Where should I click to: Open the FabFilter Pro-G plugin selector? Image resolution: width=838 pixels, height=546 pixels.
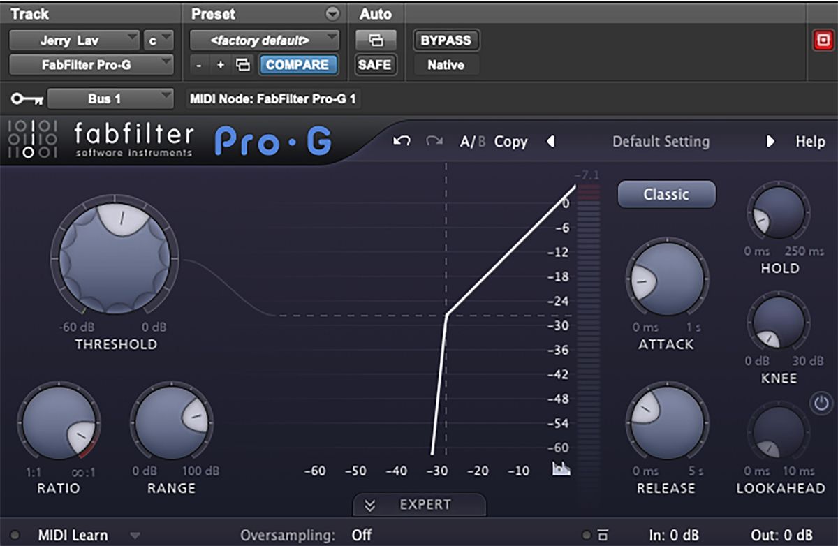tap(91, 65)
